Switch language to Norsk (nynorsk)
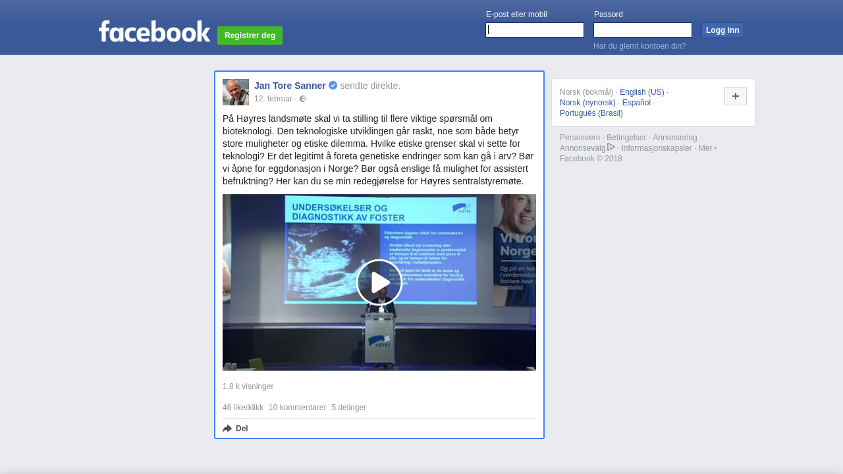Screen dimensions: 843x474 (587, 103)
